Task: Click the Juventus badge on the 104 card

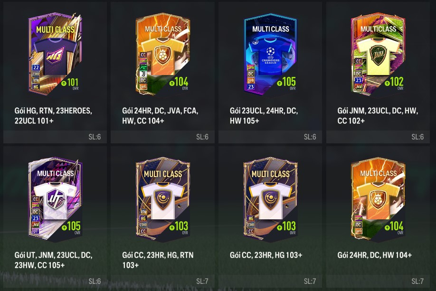Action: click(143, 74)
